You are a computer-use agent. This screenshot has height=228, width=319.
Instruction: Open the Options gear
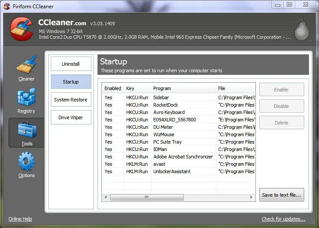pos(27,165)
